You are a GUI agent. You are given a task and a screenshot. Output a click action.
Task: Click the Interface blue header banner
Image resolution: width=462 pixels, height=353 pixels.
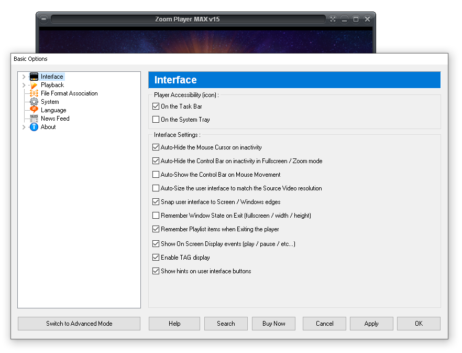pyautogui.click(x=294, y=80)
